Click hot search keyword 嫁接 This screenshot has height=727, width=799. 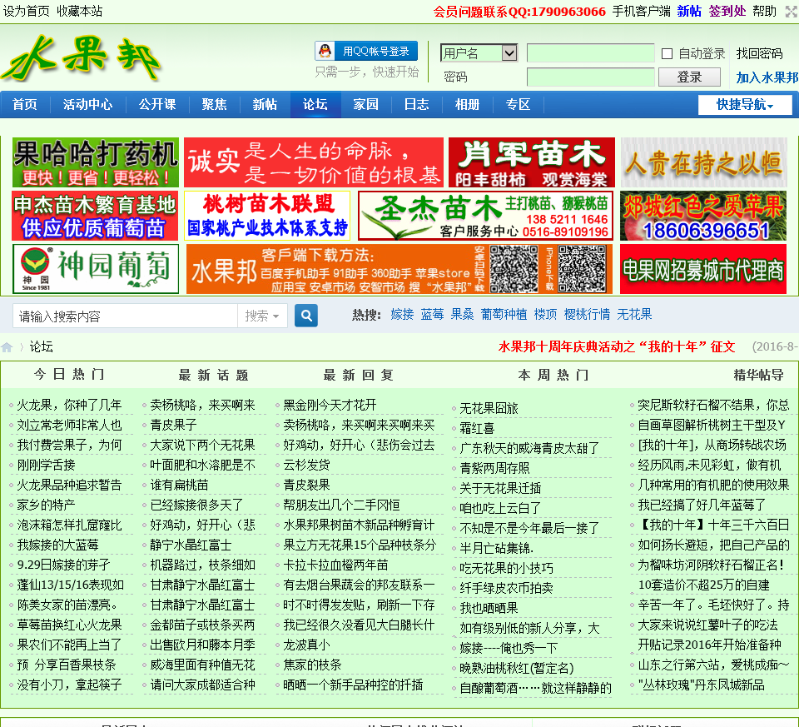pos(402,315)
